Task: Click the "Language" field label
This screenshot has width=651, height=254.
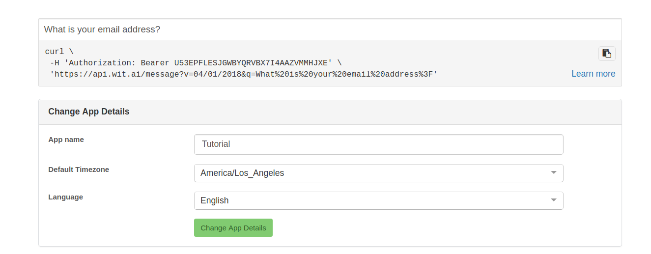Action: pos(65,197)
